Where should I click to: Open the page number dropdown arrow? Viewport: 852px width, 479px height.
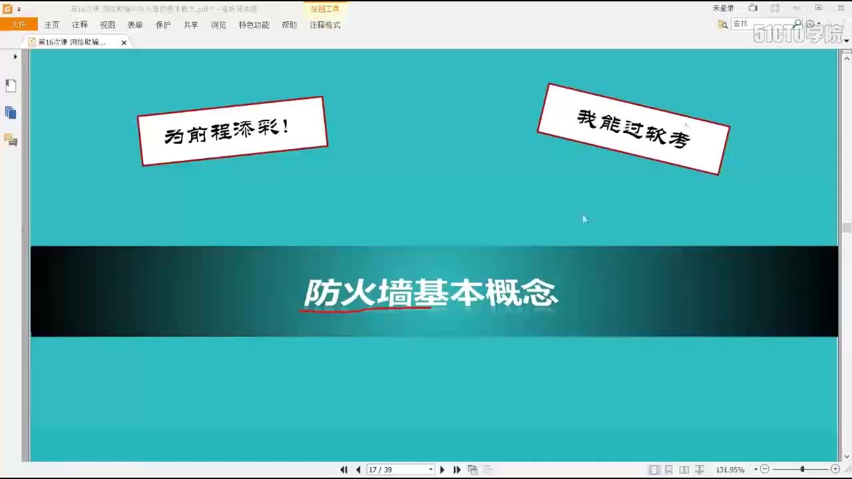point(431,470)
